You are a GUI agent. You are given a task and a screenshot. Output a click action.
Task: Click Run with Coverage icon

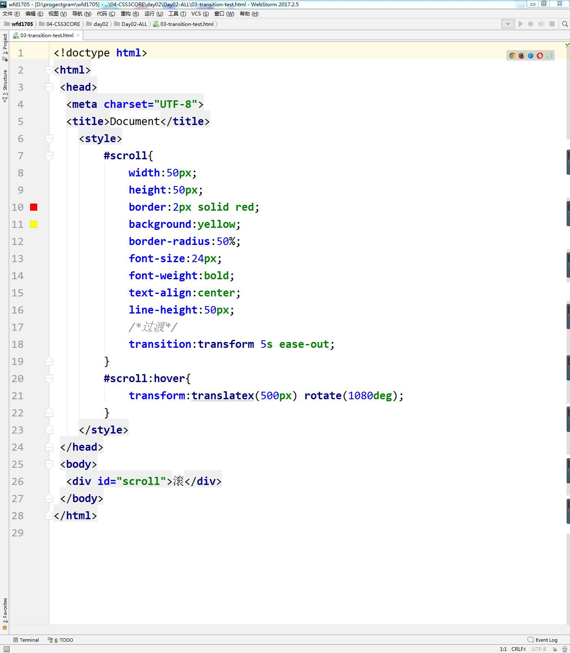click(x=541, y=24)
